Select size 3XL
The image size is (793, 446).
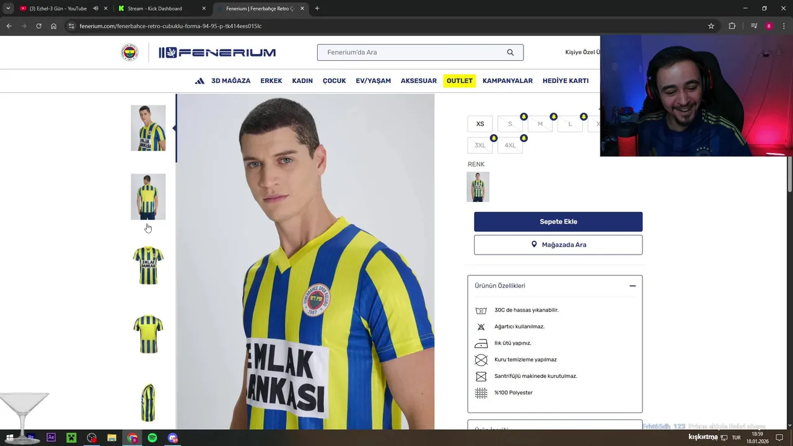point(480,146)
